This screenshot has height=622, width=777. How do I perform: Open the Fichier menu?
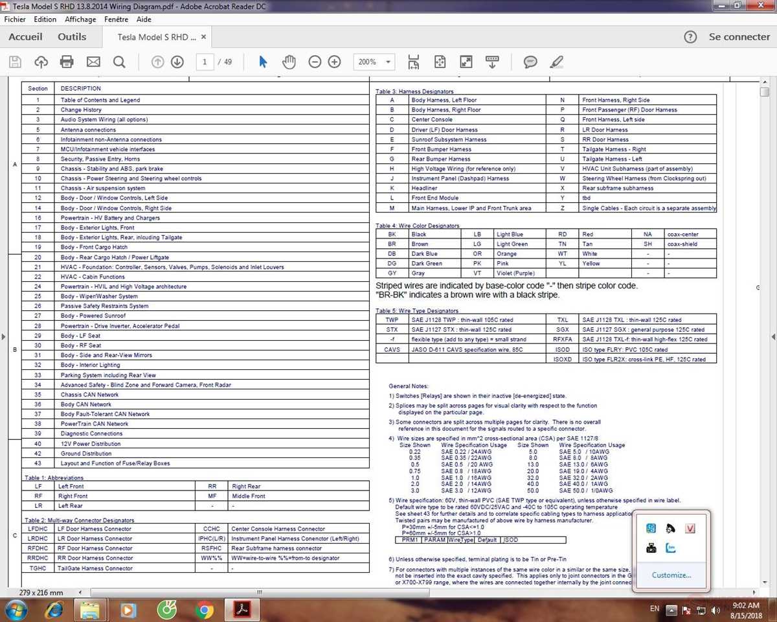click(15, 19)
